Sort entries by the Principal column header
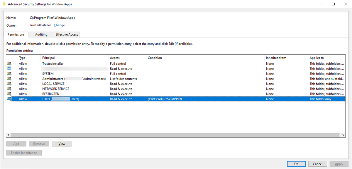Viewport: 352px width, 169px height. point(74,58)
